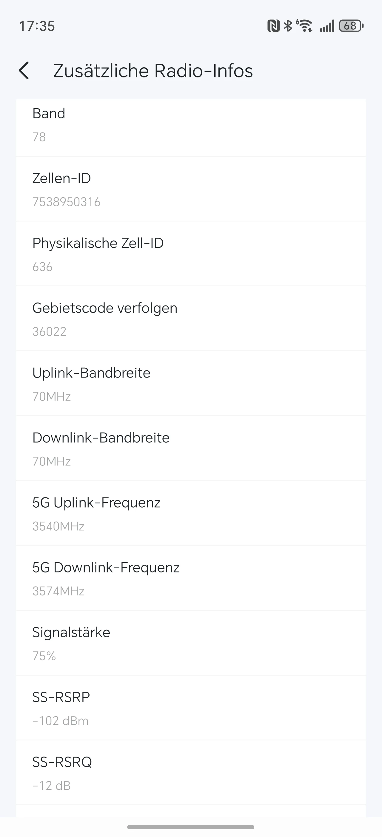This screenshot has height=837, width=382.
Task: Open the Physikalische Zell-ID entry
Action: [x=191, y=254]
